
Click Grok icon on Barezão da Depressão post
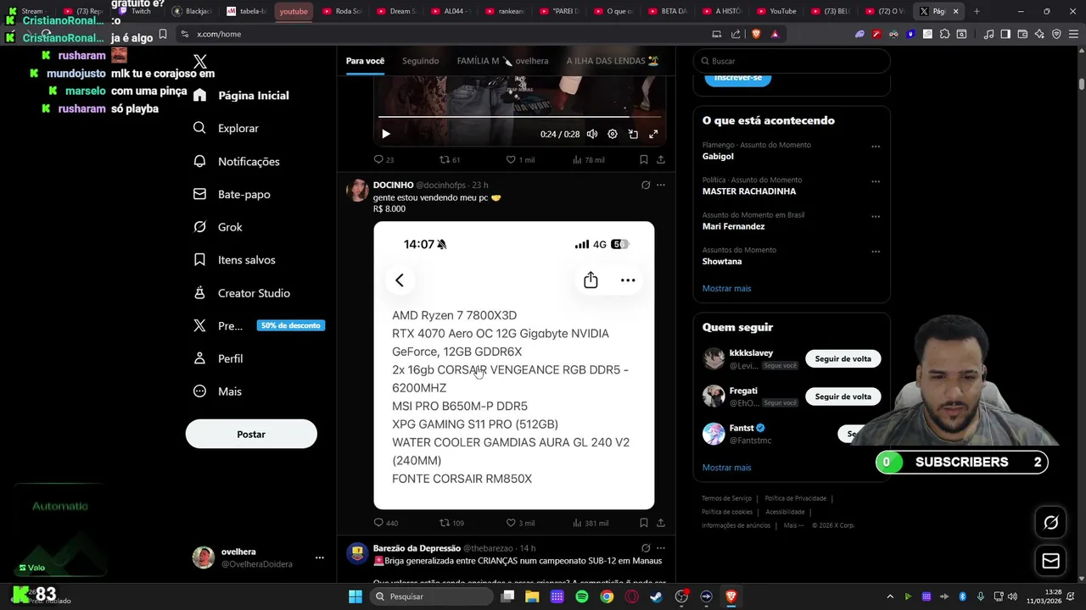pos(646,548)
